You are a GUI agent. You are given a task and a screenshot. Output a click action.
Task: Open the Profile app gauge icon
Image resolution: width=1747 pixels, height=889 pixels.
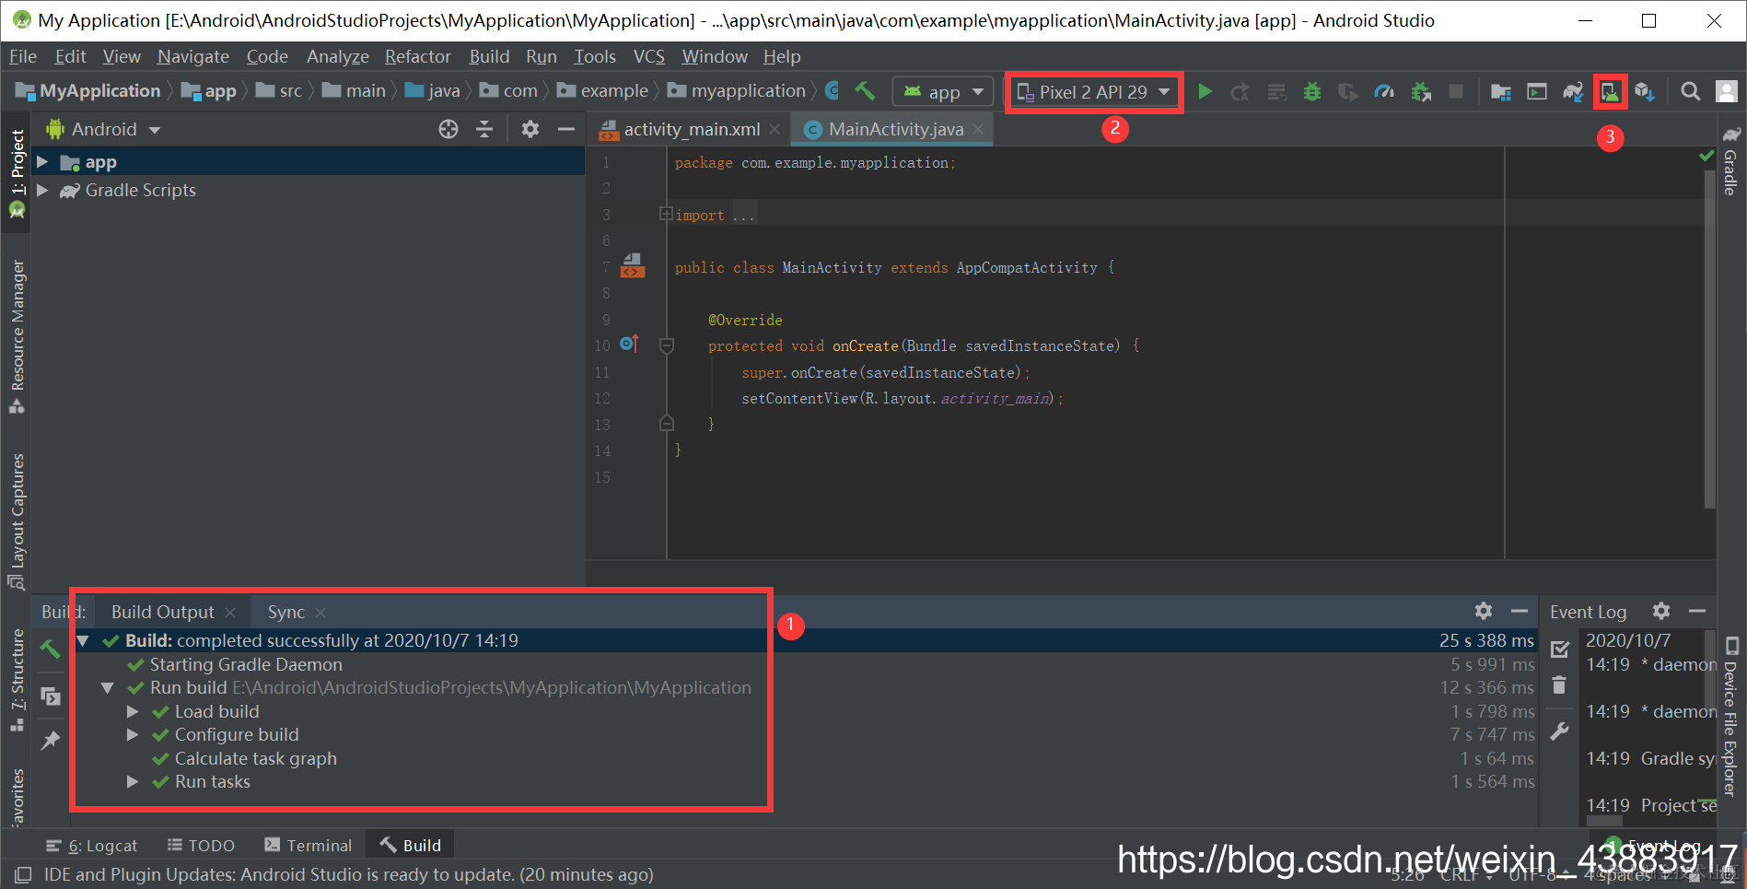[x=1384, y=91]
